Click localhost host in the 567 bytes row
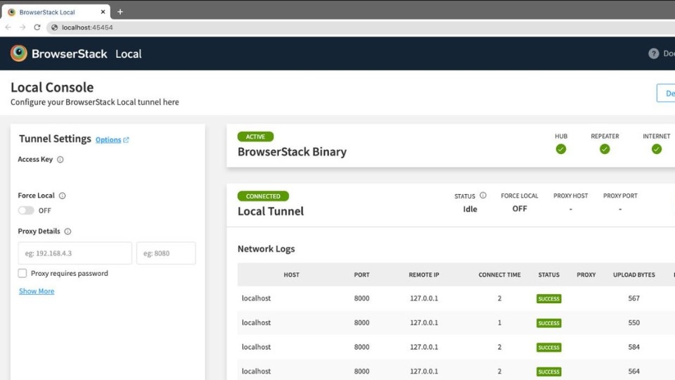 point(256,298)
